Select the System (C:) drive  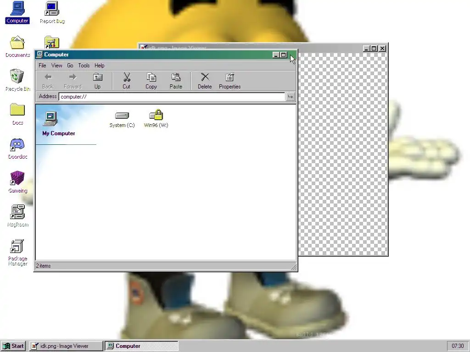tap(122, 119)
